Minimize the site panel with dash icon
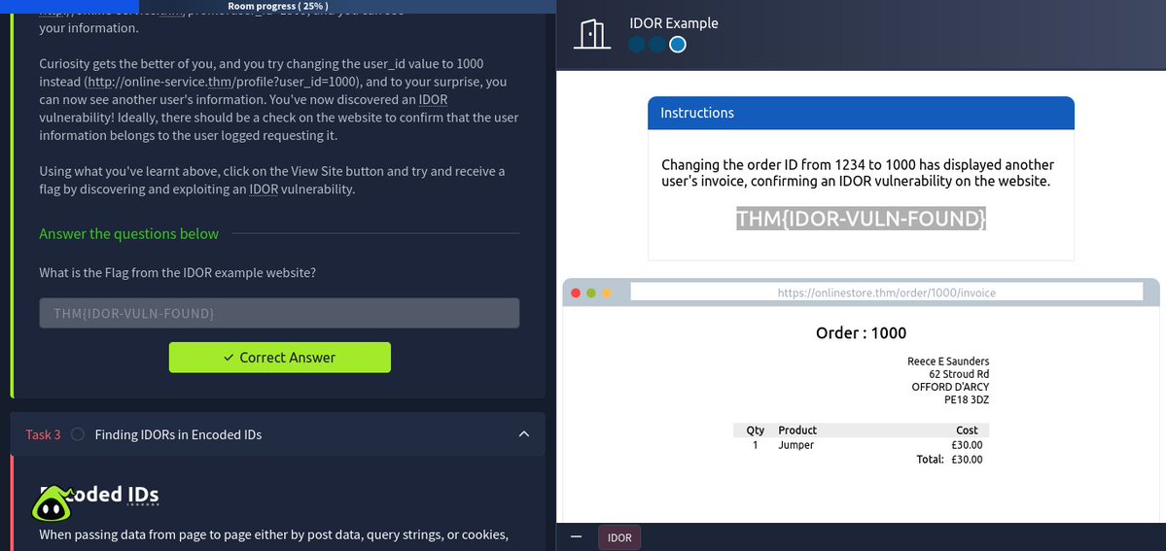This screenshot has height=551, width=1166. click(577, 536)
